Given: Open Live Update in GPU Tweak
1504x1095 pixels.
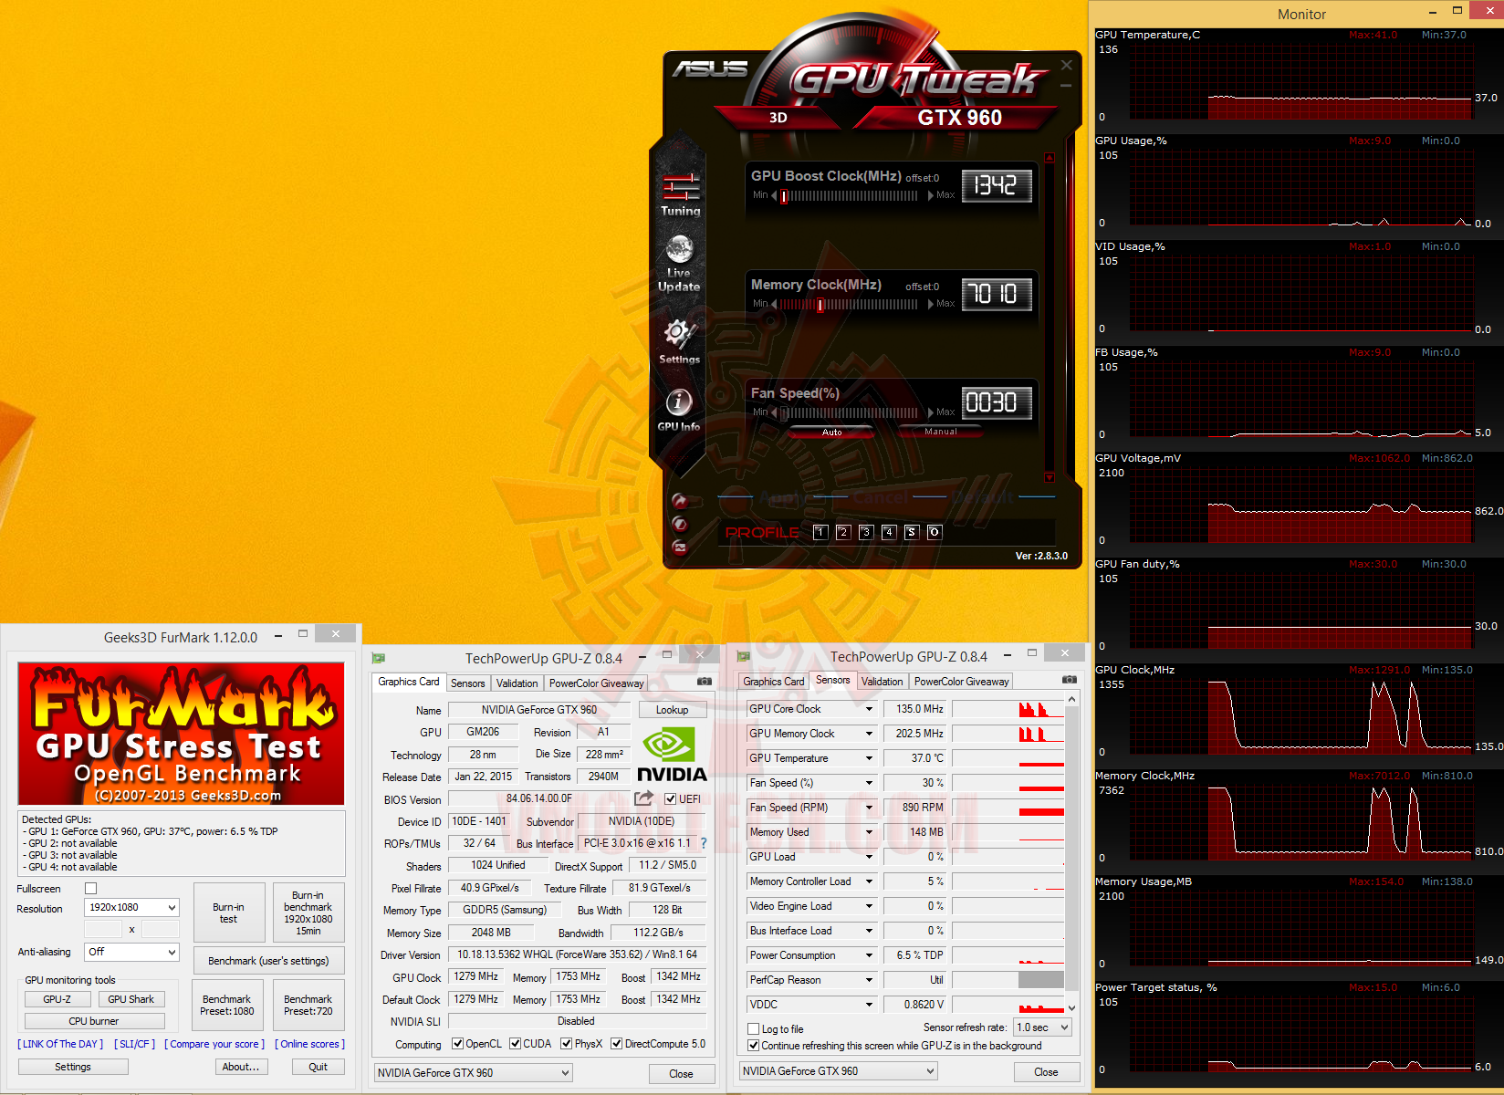Looking at the screenshot, I should (x=679, y=263).
